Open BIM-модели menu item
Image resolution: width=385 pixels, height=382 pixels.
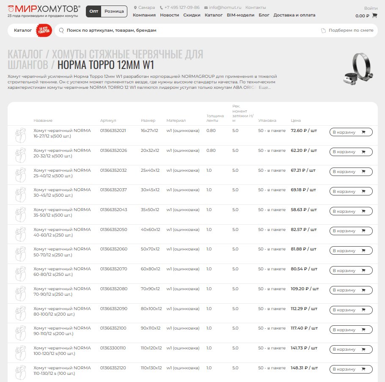(240, 15)
